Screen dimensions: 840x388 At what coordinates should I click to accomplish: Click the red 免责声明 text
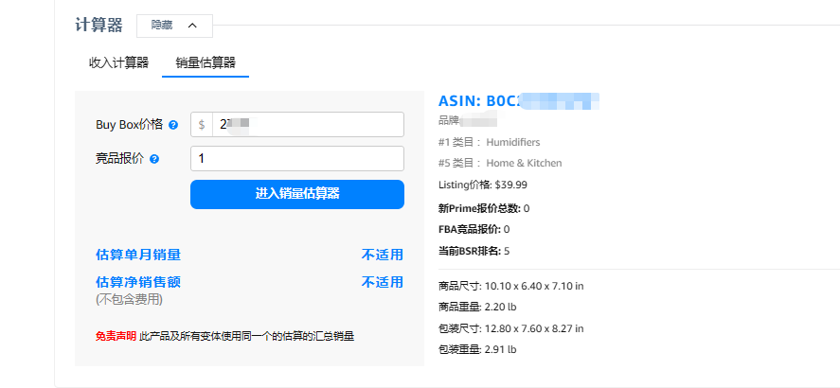point(115,335)
